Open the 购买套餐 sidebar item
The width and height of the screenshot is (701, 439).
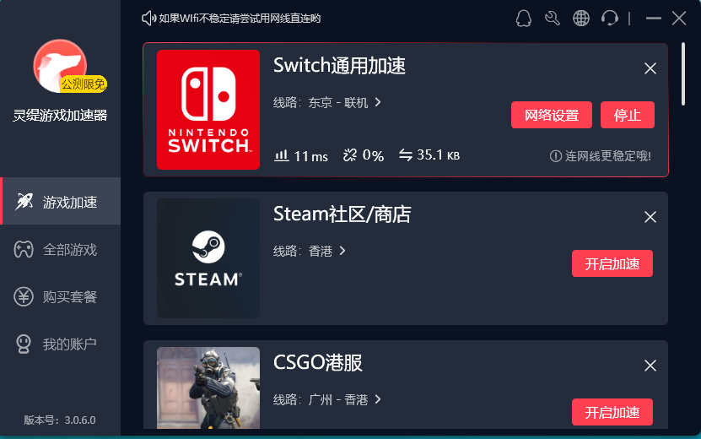coord(61,296)
